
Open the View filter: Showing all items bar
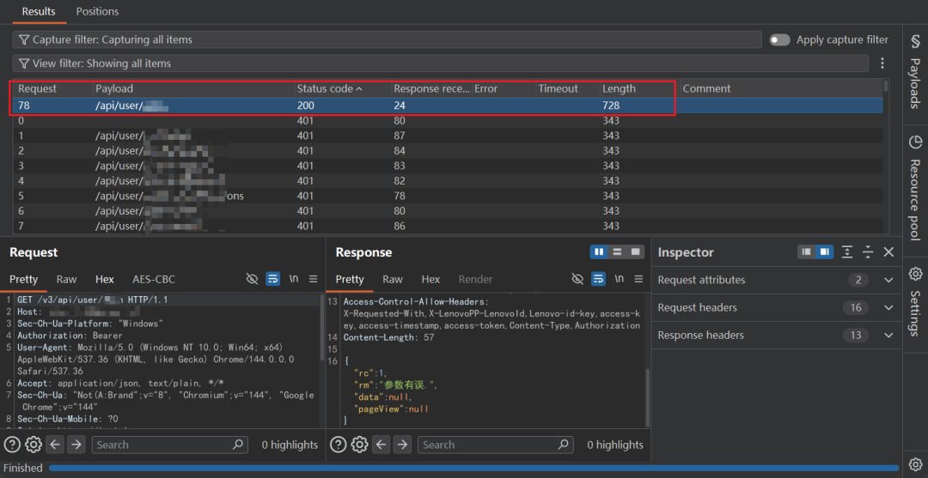[440, 64]
